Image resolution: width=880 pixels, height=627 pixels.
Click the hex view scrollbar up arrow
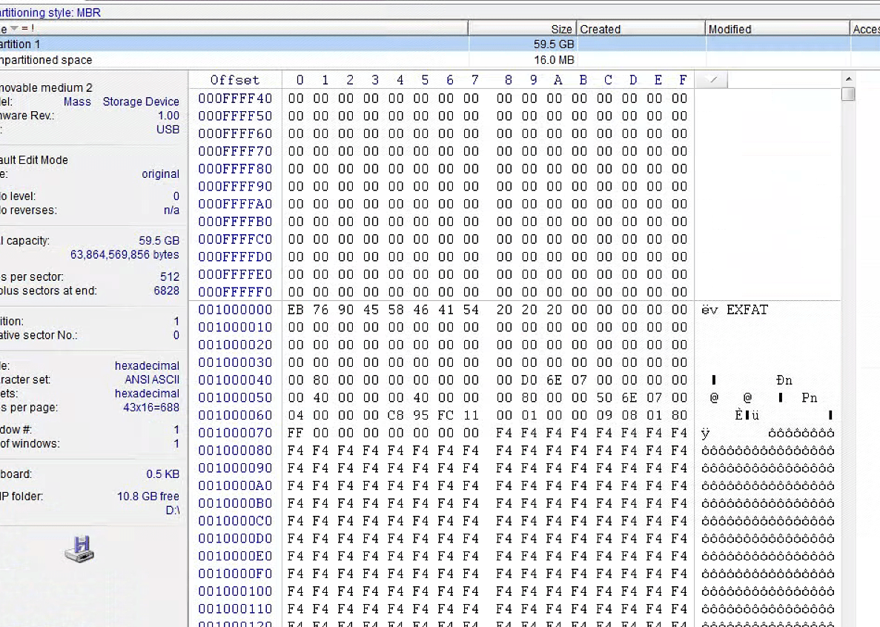[849, 79]
